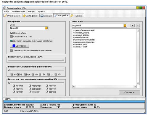Click the USyn app icon in title bar
This screenshot has height=115, width=148.
click(x=5, y=8)
